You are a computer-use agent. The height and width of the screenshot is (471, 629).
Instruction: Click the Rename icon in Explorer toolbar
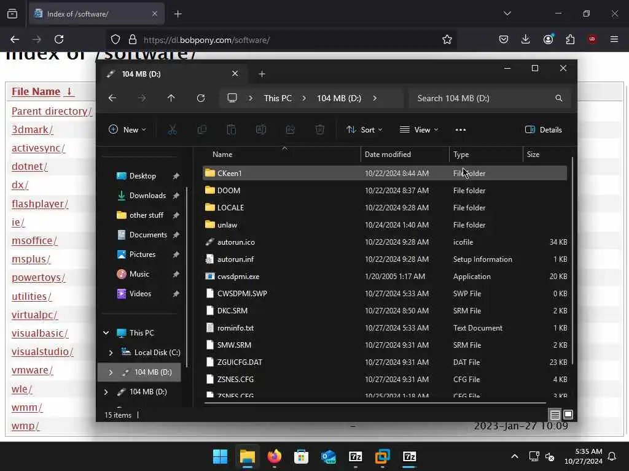click(260, 130)
